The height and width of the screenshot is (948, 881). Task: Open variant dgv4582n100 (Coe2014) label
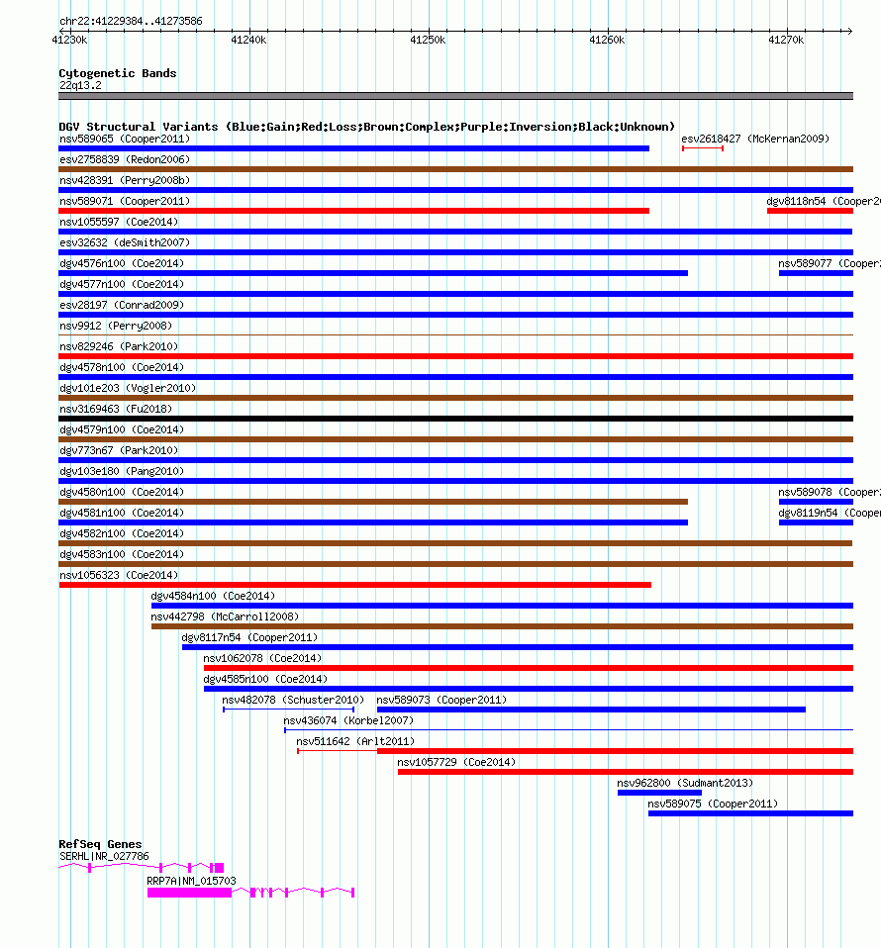pyautogui.click(x=122, y=533)
